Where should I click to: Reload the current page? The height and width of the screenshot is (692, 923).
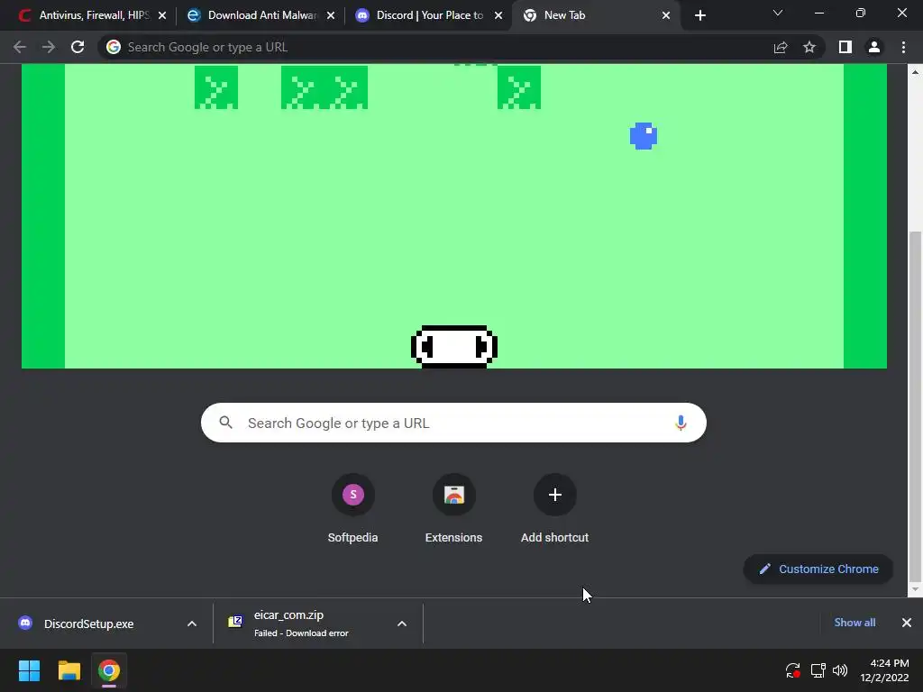[78, 47]
